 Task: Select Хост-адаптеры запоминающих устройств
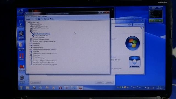[45, 65]
